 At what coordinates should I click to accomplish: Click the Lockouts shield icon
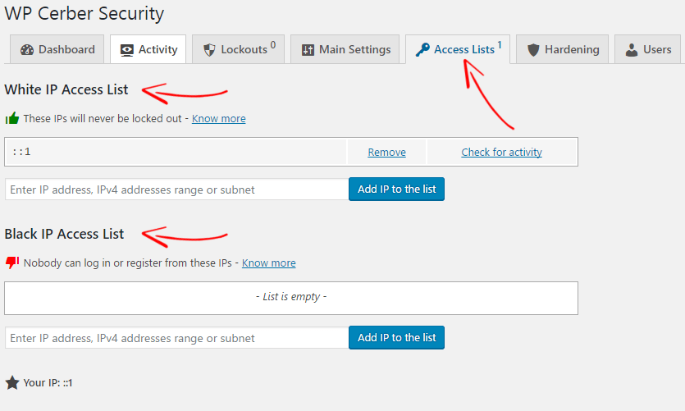tap(209, 50)
